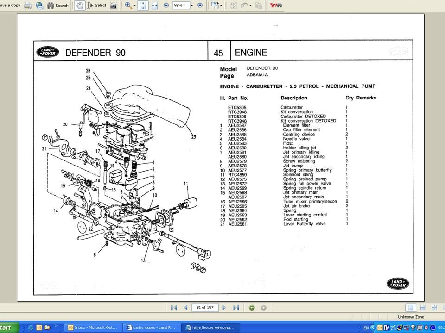Click the 'Float' description
The image size is (445, 333).
[288, 143]
